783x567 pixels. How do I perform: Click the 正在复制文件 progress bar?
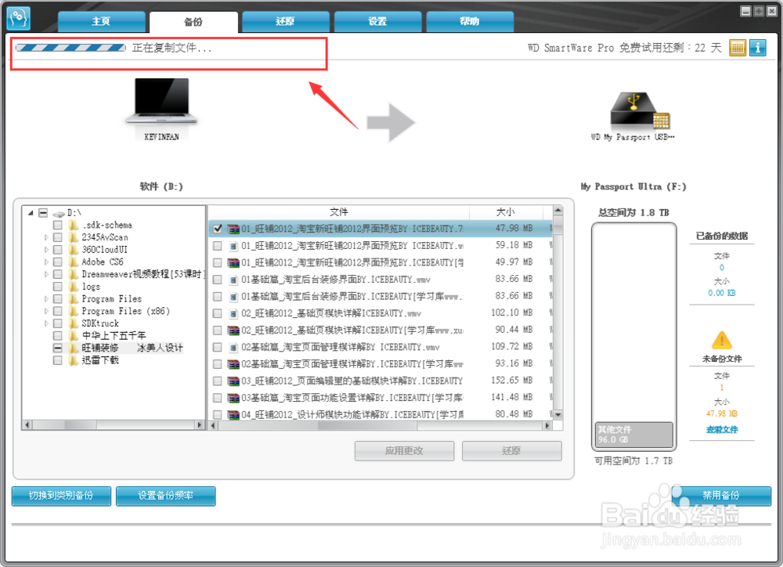(70, 48)
